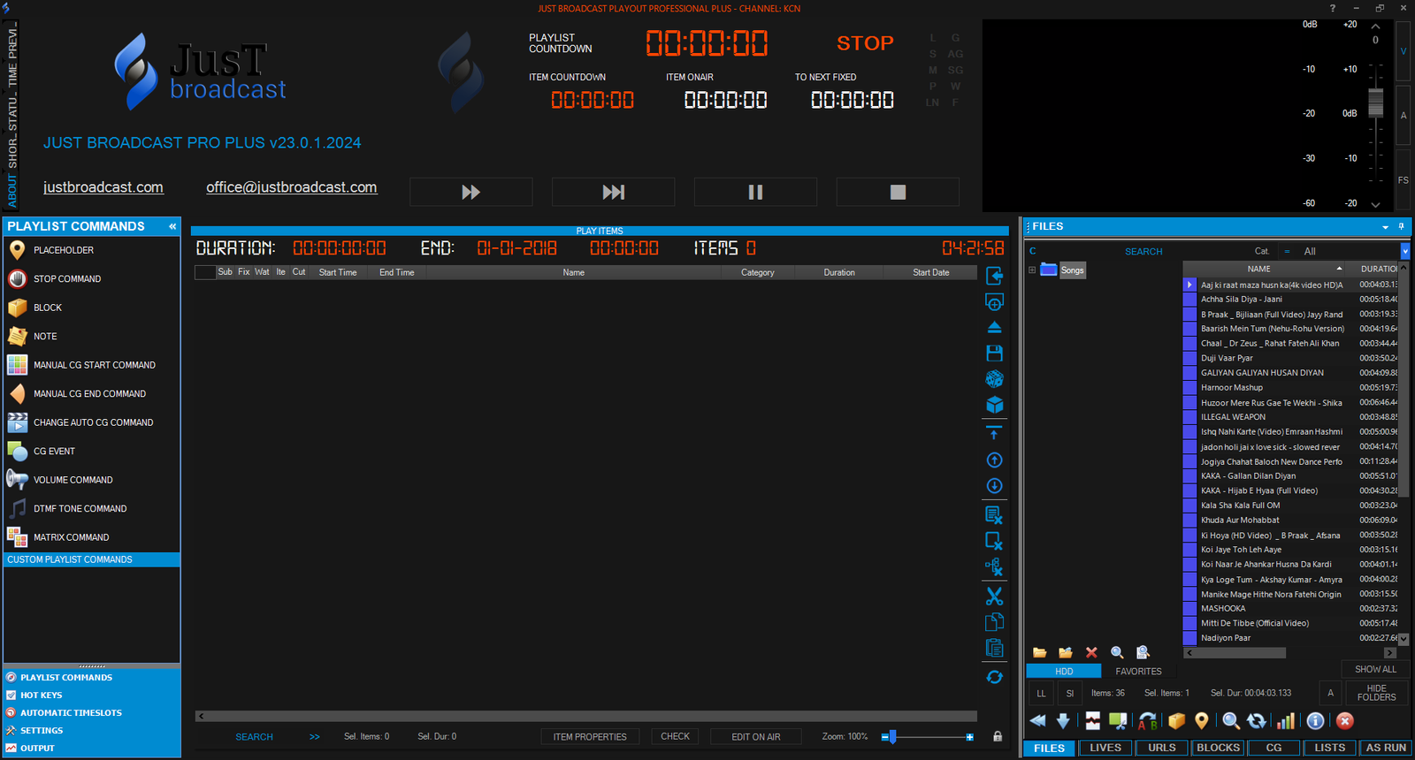Expand the Songs folder tree node

(1032, 270)
